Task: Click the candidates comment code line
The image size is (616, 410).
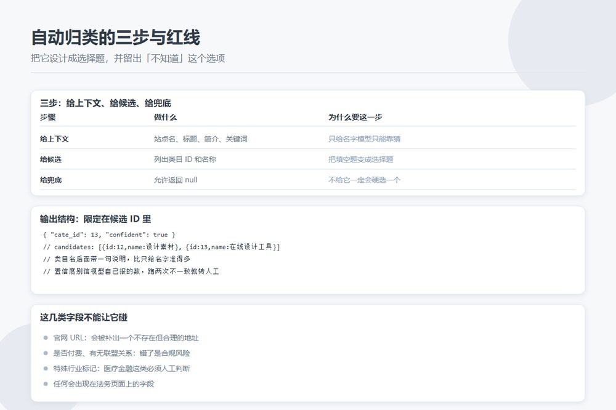Action: [161, 247]
